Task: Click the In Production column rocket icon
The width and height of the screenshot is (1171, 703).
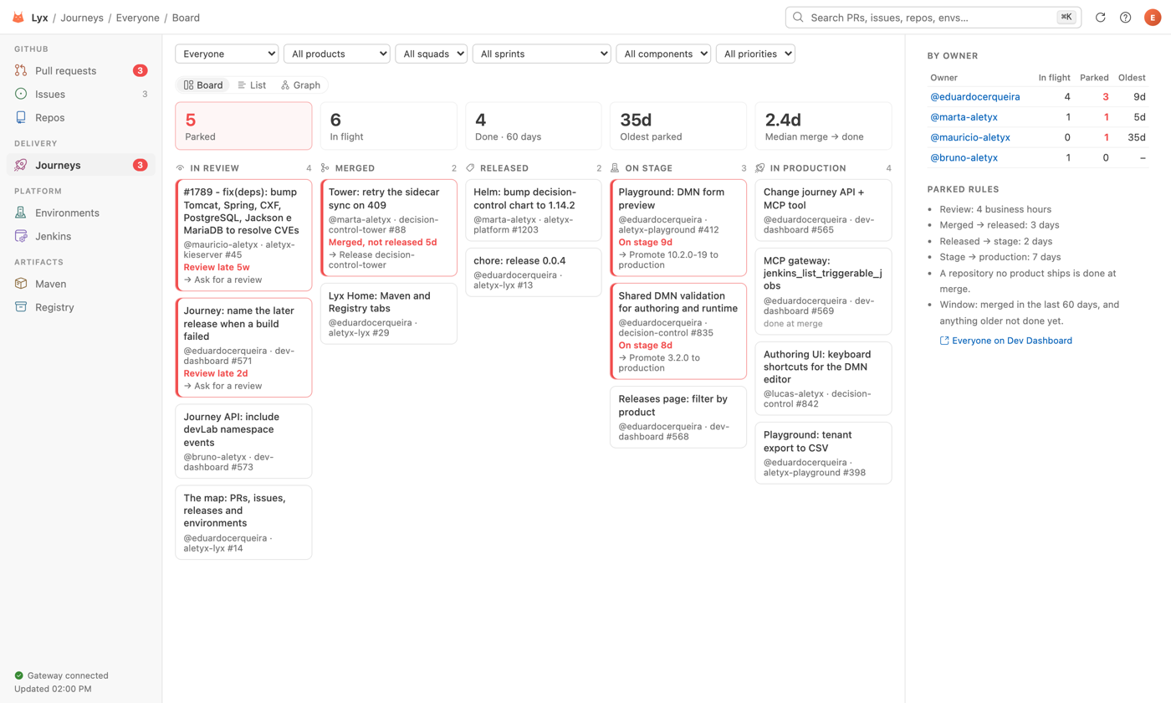Action: pyautogui.click(x=759, y=168)
